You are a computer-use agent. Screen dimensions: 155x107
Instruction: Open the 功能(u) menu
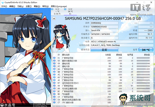pyautogui.click(x=20, y=6)
